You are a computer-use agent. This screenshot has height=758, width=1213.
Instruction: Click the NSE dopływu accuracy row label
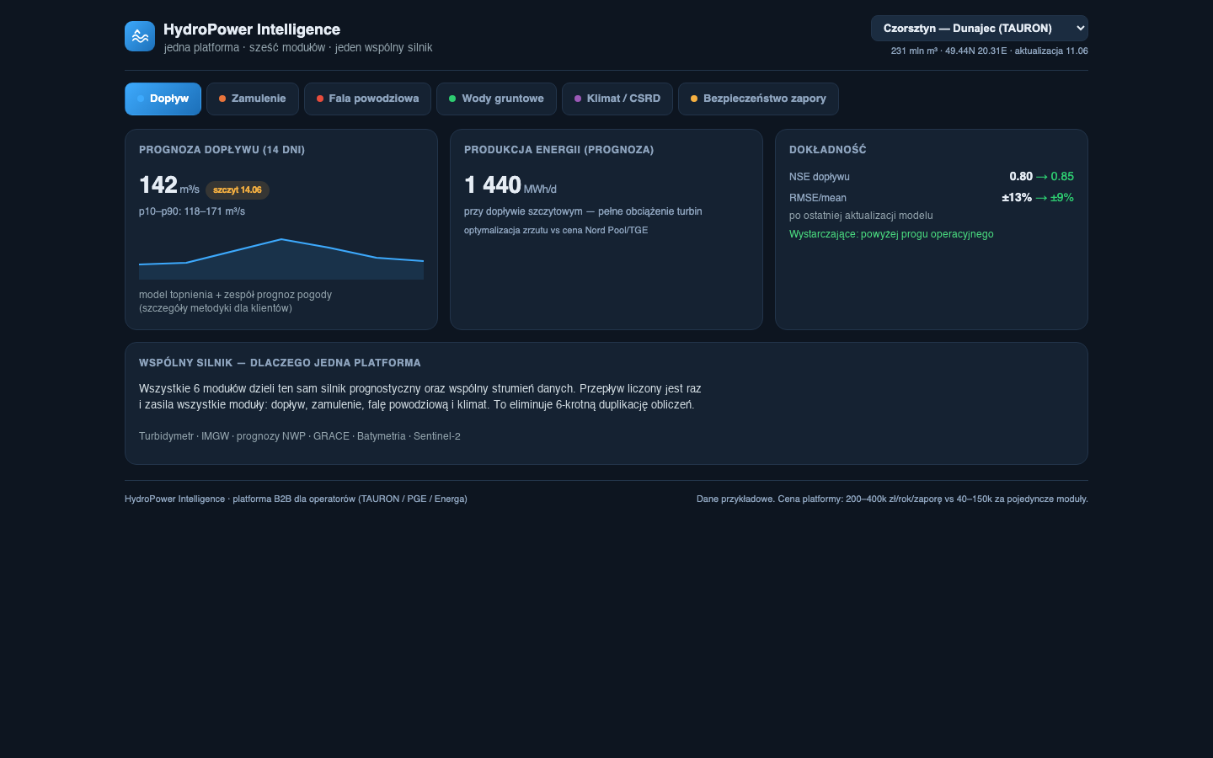pyautogui.click(x=820, y=177)
